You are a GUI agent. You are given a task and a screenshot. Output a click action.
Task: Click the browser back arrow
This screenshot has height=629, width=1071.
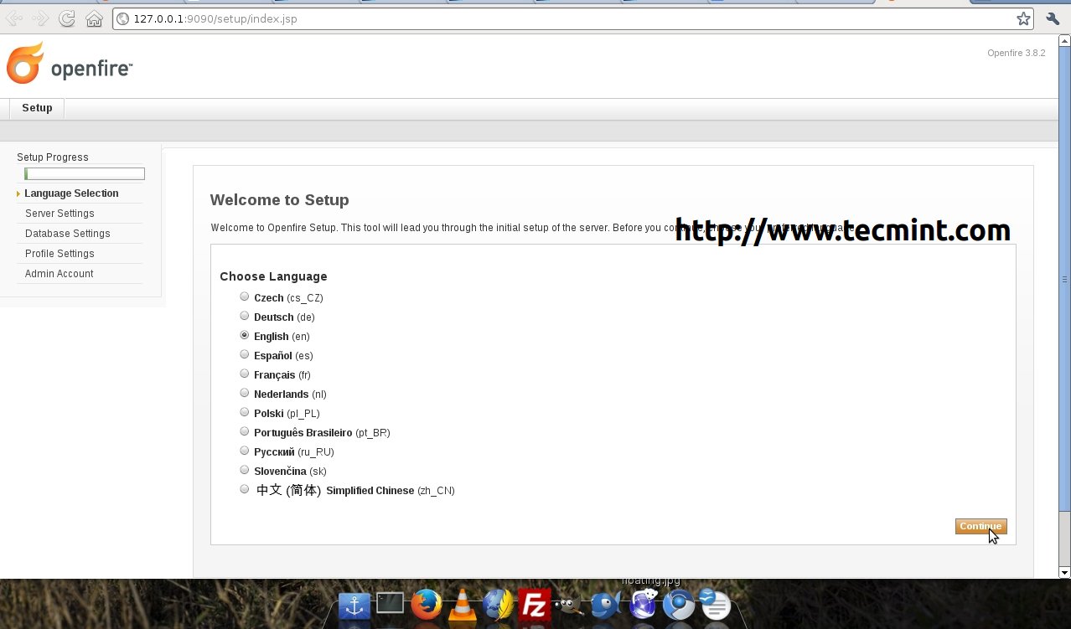tap(14, 18)
